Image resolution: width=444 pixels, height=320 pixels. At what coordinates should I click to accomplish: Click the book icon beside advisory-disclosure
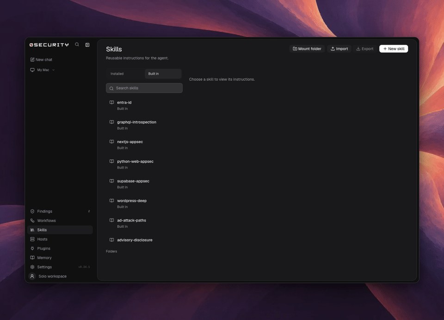tap(112, 240)
